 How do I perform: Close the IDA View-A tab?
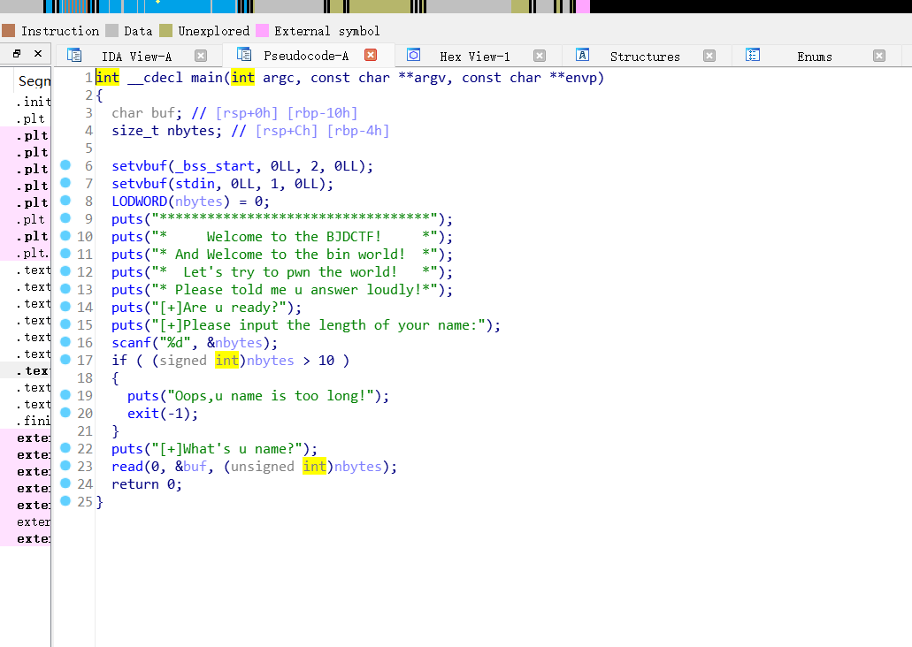pos(201,56)
